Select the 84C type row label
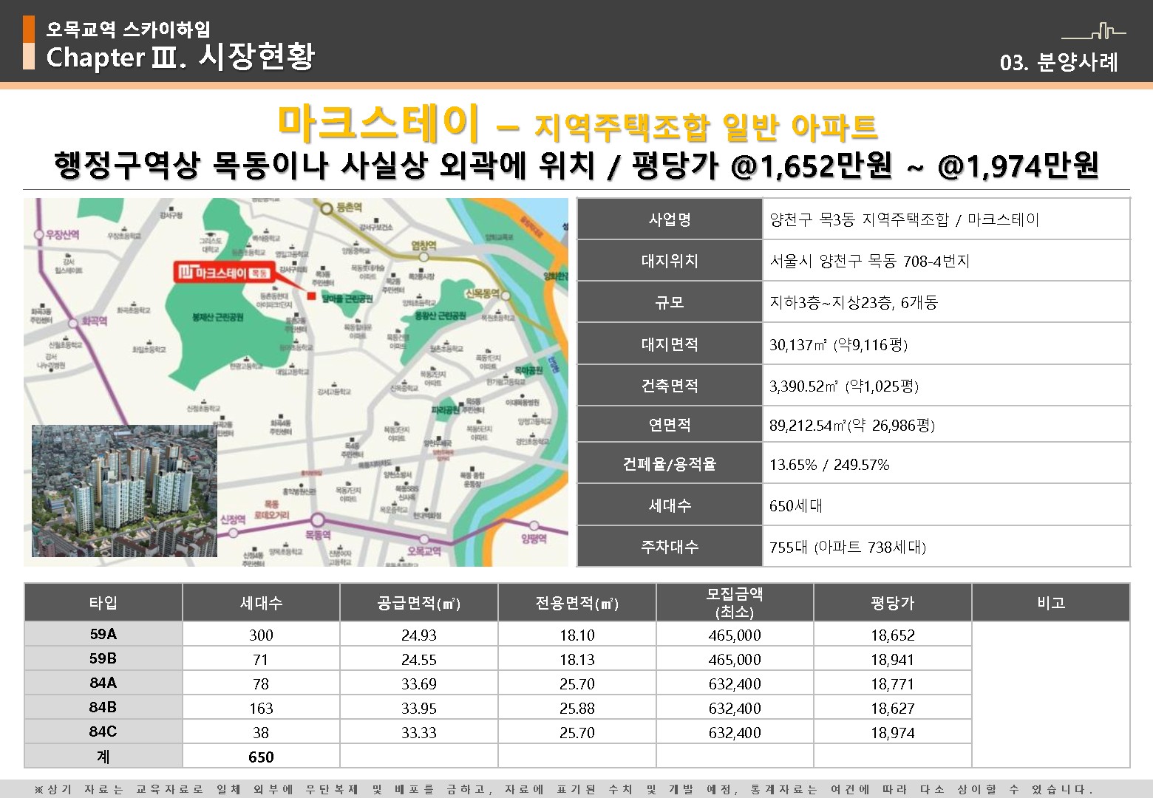The image size is (1153, 798). [103, 731]
